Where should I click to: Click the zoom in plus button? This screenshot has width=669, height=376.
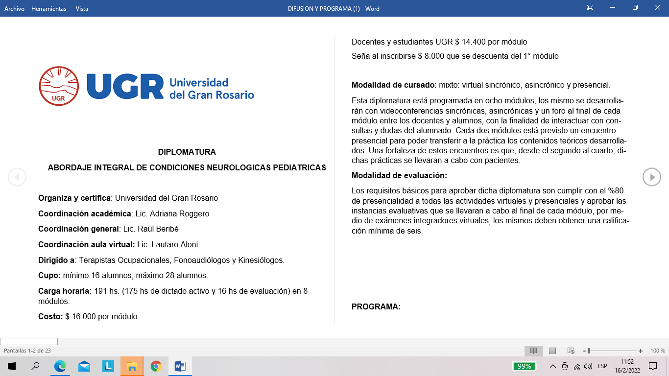click(641, 351)
